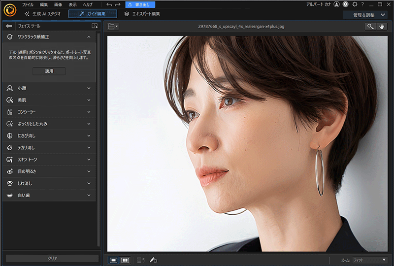Image resolution: width=394 pixels, height=266 pixels.
Task: Switch to single image view mode
Action: (114, 260)
